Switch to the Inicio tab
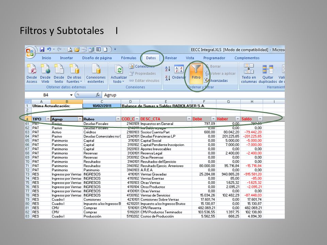 pyautogui.click(x=46, y=58)
